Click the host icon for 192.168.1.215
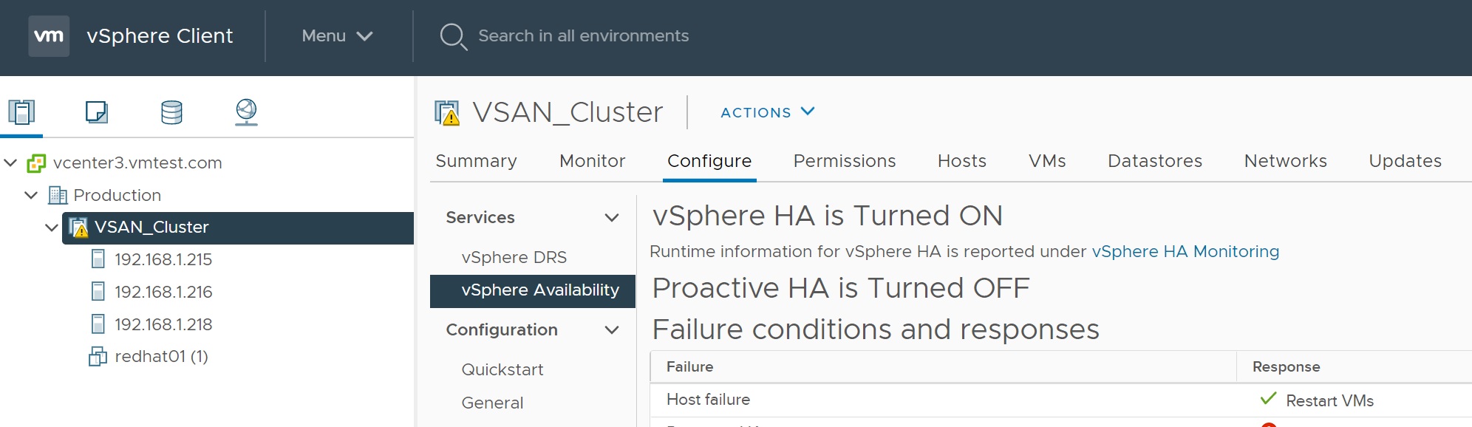Image resolution: width=1472 pixels, height=427 pixels. pyautogui.click(x=98, y=259)
